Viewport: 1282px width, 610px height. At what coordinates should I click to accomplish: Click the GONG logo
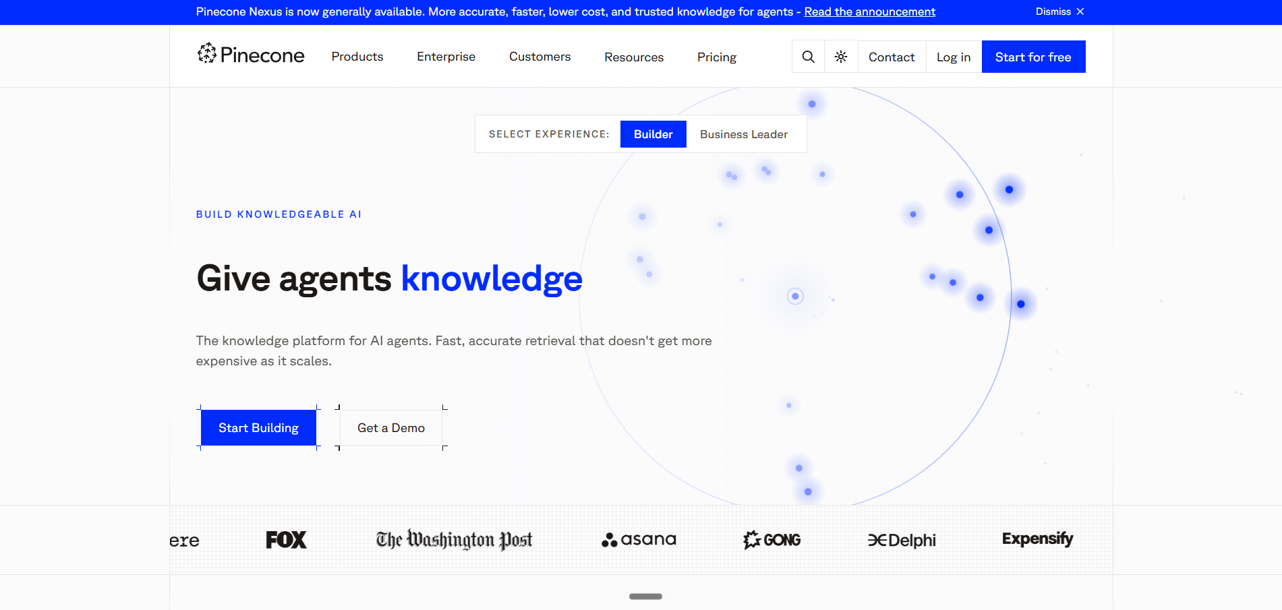coord(771,540)
